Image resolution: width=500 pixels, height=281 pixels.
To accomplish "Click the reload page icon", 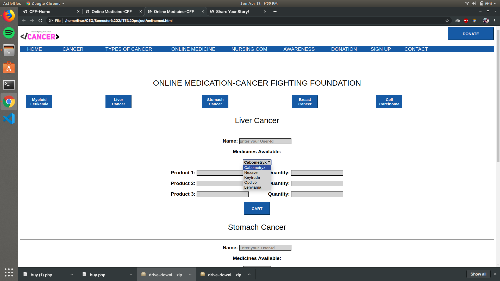I will 40,21.
